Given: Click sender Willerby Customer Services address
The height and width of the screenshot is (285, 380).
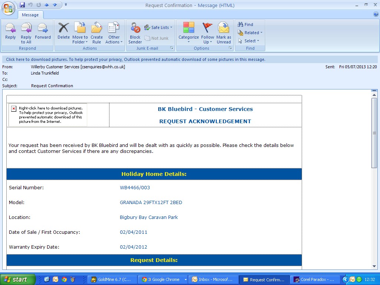Looking at the screenshot, I should 78,67.
